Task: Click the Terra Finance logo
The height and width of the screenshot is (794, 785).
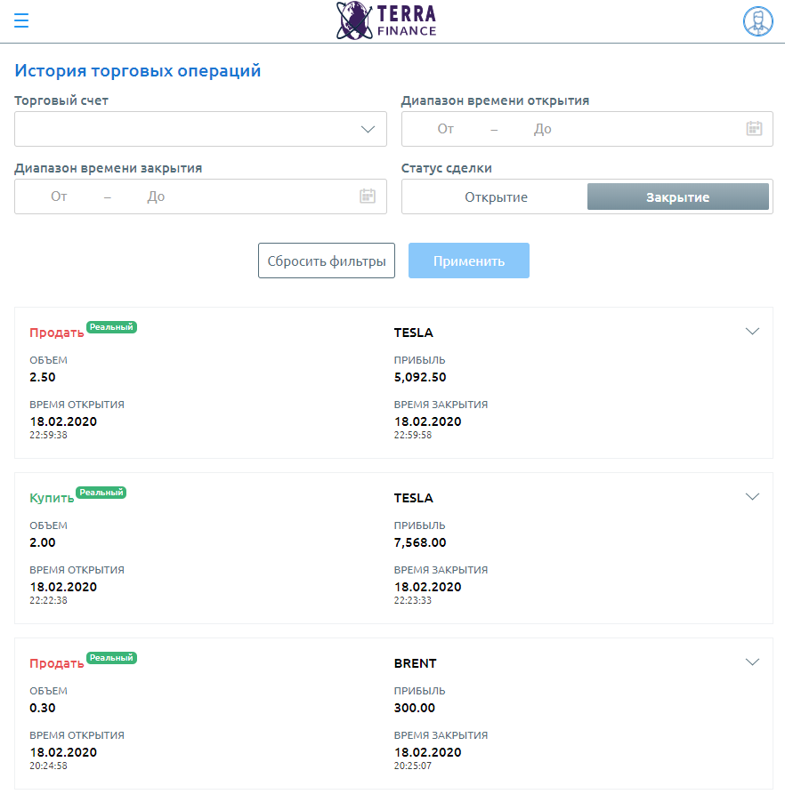Action: pyautogui.click(x=386, y=20)
